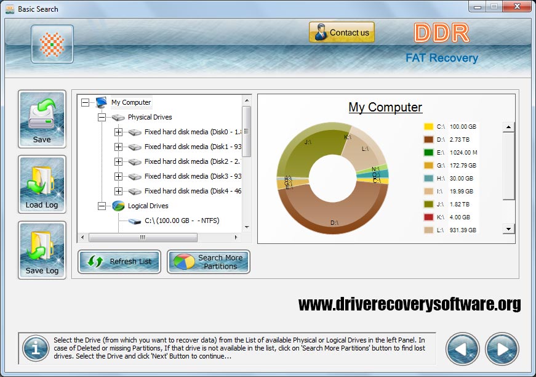This screenshot has height=377, width=536.
Task: Collapse the Logical Drives node
Action: pos(102,206)
